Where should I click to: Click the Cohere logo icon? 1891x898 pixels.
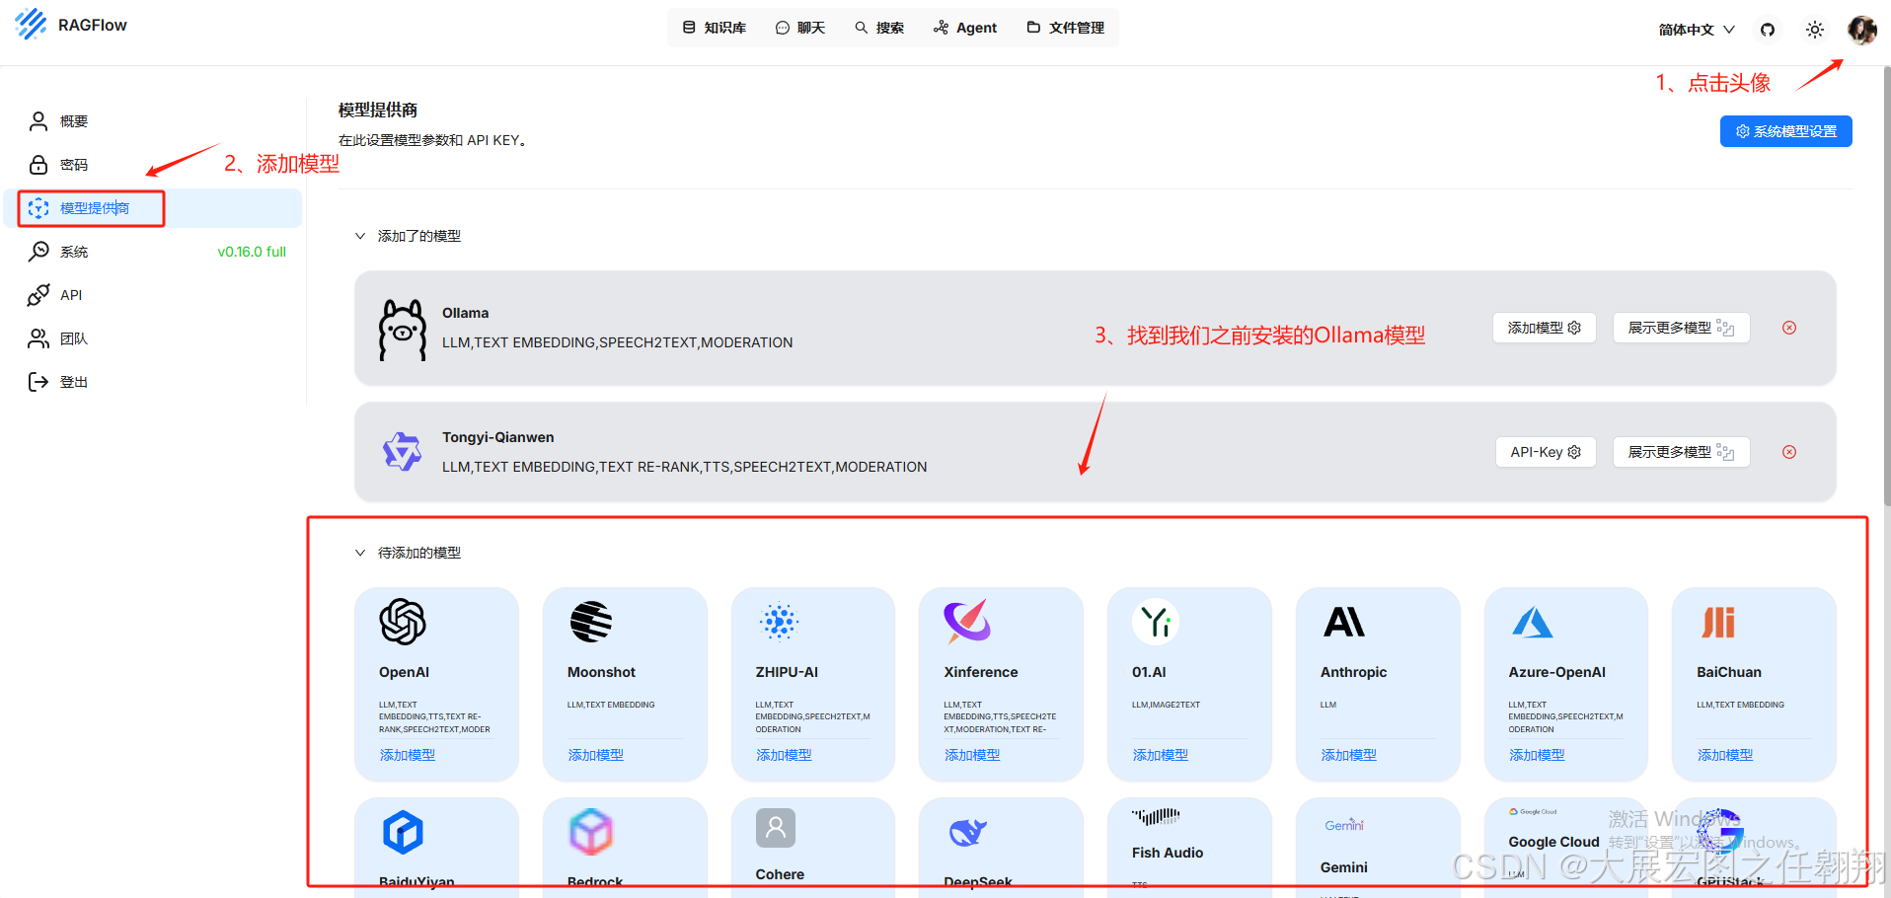(x=776, y=828)
